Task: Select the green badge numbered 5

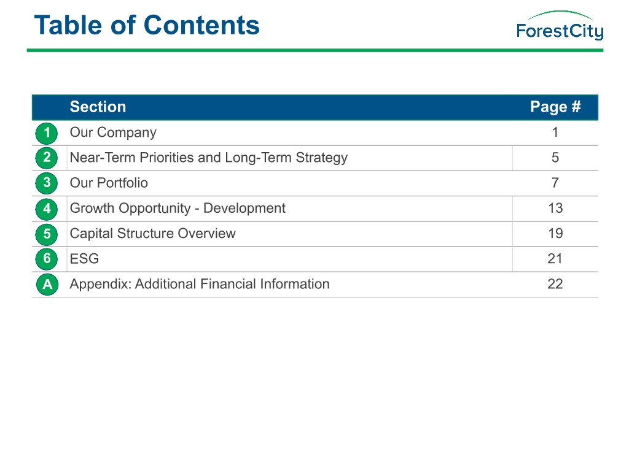Action: point(47,234)
